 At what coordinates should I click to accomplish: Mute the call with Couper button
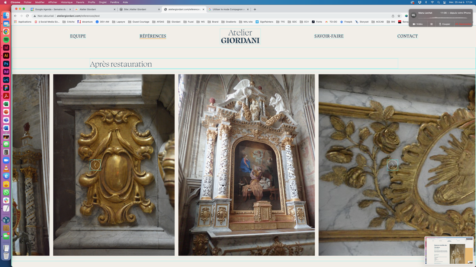pos(445,24)
